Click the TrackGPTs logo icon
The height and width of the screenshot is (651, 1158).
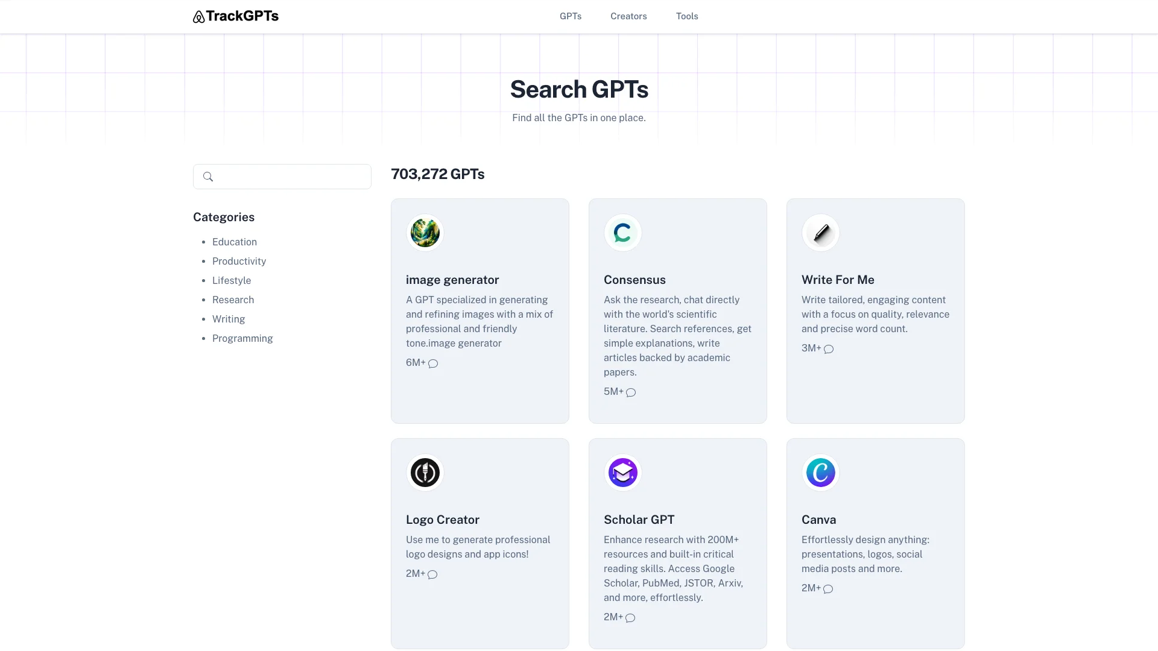pyautogui.click(x=198, y=17)
